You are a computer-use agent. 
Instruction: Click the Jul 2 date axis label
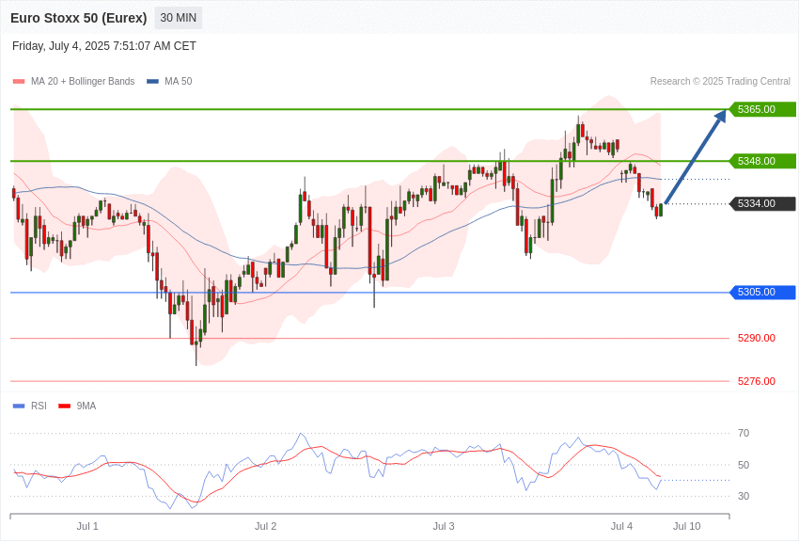click(x=265, y=526)
